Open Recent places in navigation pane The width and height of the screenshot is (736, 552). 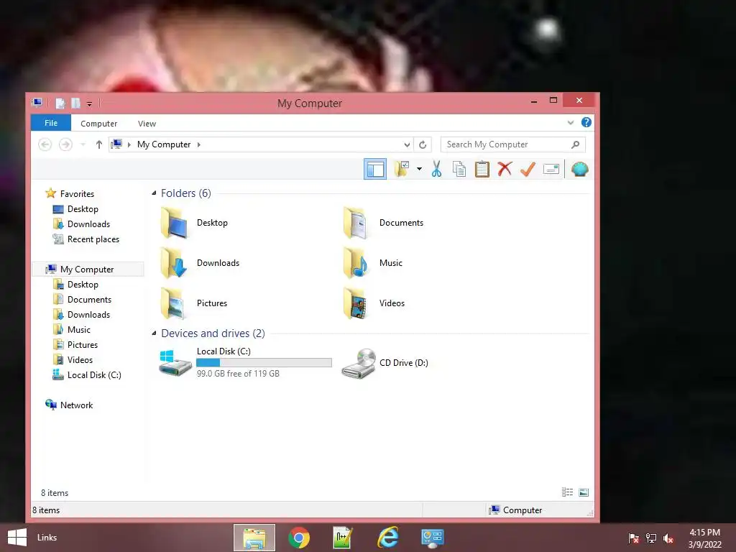[86, 239]
